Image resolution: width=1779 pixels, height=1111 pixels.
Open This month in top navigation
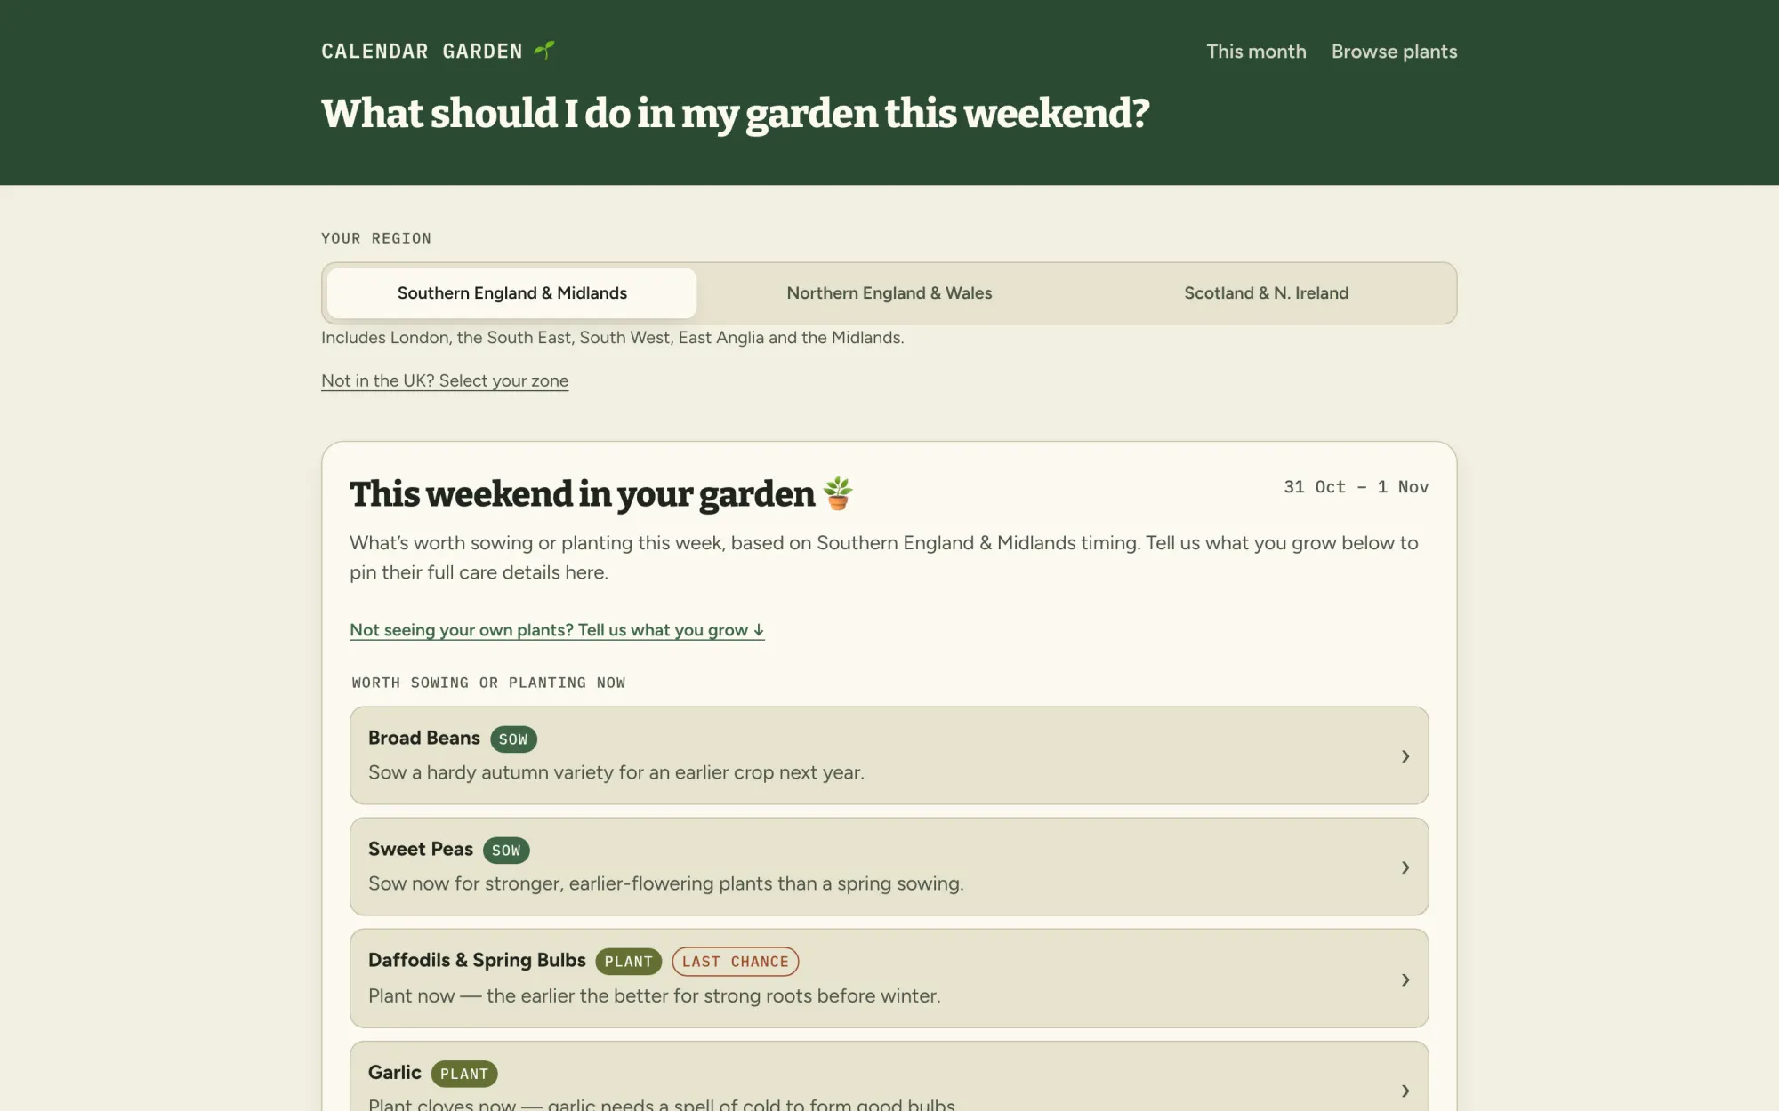pos(1256,52)
